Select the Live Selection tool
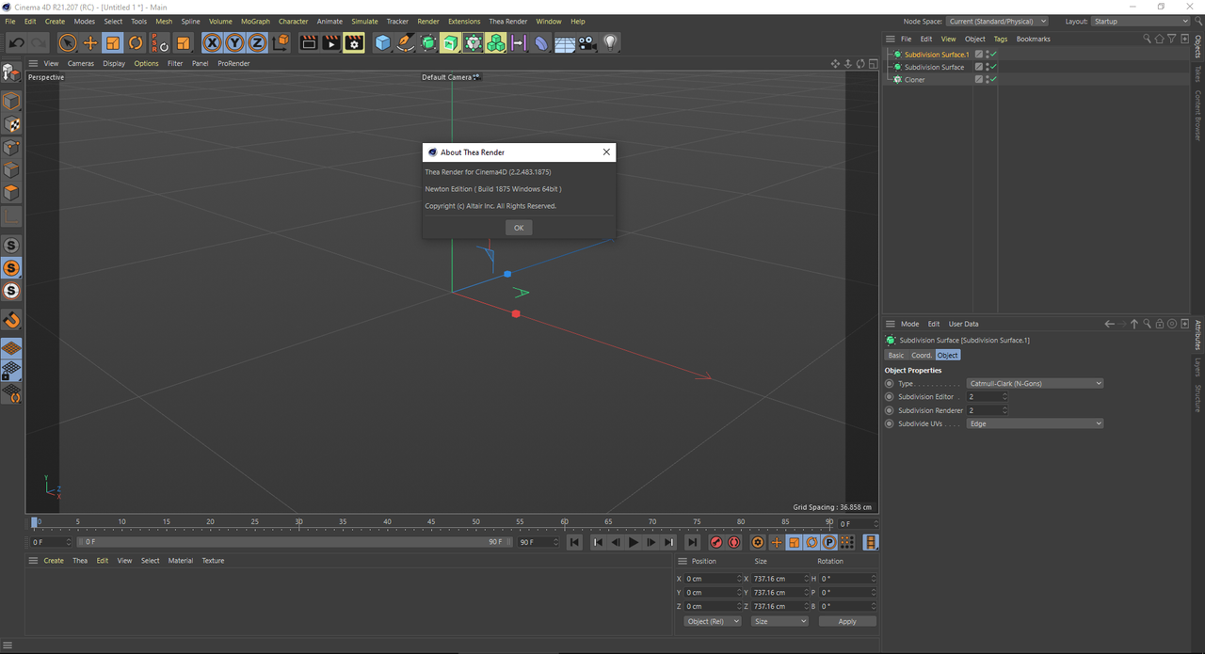The width and height of the screenshot is (1205, 654). point(67,42)
